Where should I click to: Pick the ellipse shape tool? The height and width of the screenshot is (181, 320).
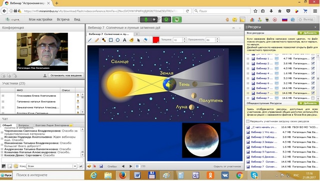(x=118, y=40)
